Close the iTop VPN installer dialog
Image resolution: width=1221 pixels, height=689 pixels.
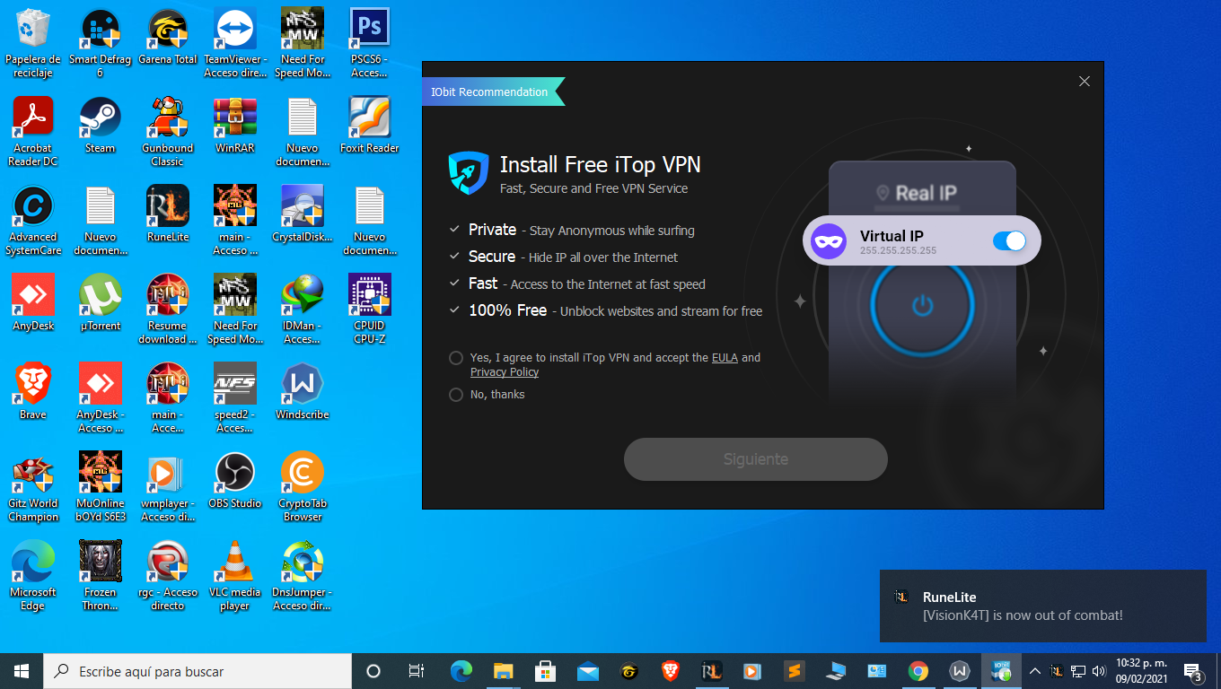1085,82
